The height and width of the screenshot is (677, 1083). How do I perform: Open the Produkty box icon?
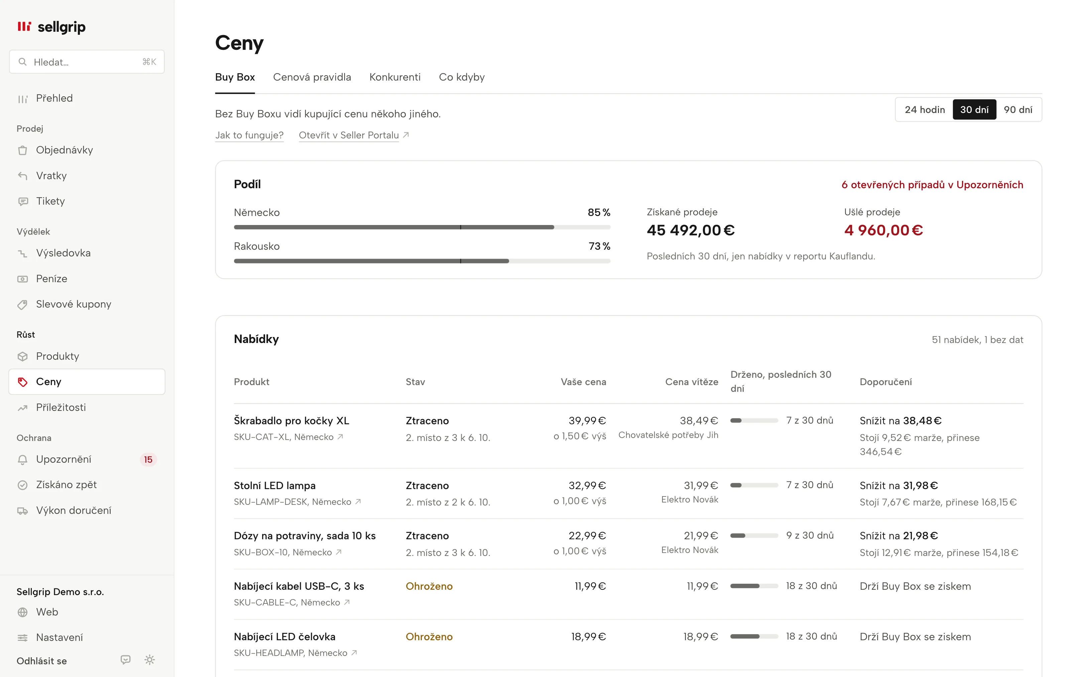[22, 356]
